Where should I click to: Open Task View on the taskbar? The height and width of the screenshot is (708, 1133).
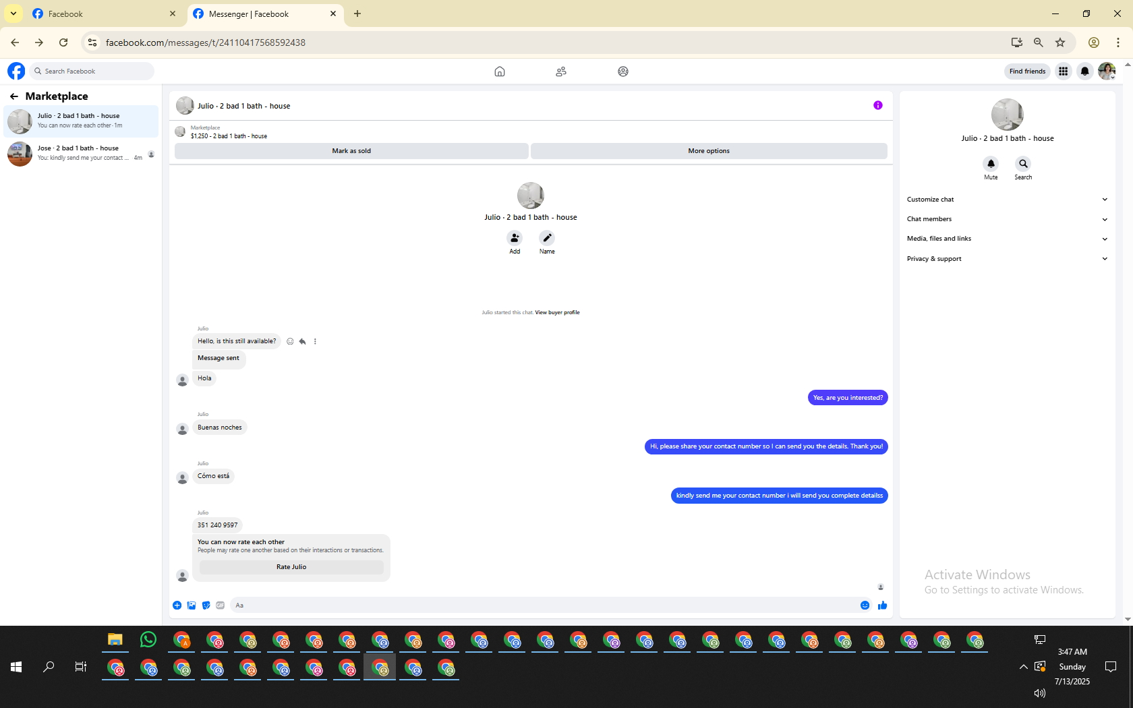[x=80, y=667]
